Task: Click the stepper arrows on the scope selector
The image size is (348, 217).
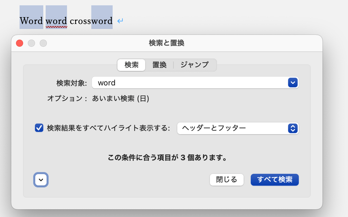Action: (292, 128)
